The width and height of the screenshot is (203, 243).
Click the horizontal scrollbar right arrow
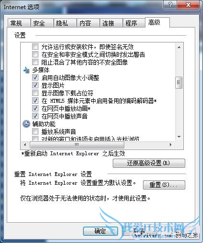point(170,145)
